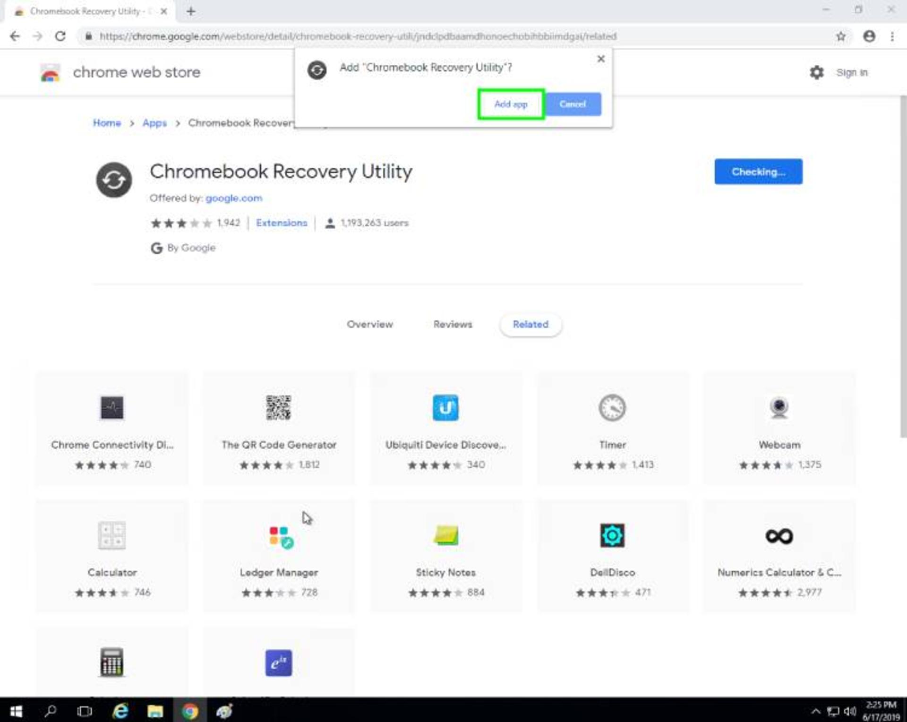Click the Ubiquiti Device Discove... title

[x=445, y=445]
